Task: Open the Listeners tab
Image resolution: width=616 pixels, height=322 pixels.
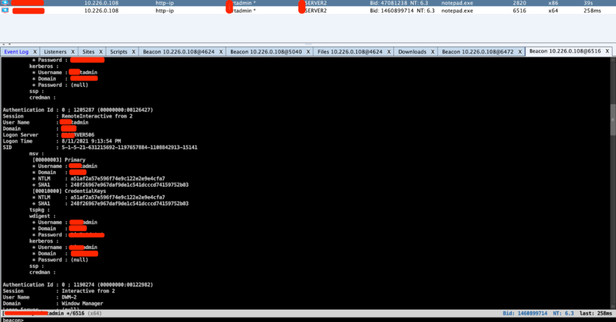Action: (55, 52)
